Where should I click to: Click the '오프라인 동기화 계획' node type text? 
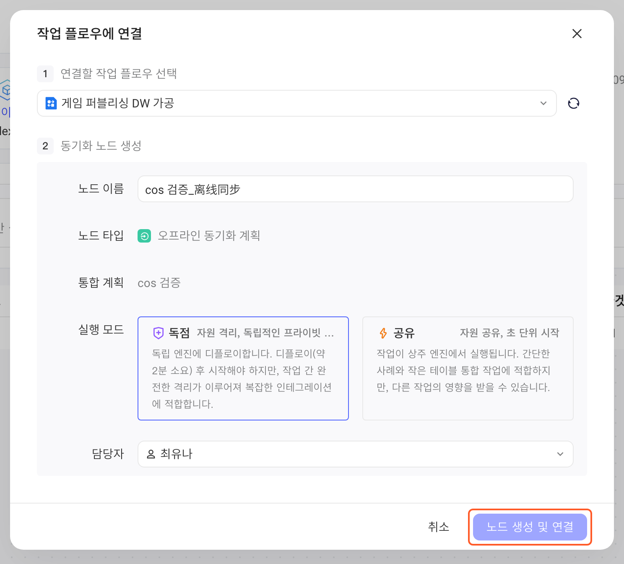209,236
